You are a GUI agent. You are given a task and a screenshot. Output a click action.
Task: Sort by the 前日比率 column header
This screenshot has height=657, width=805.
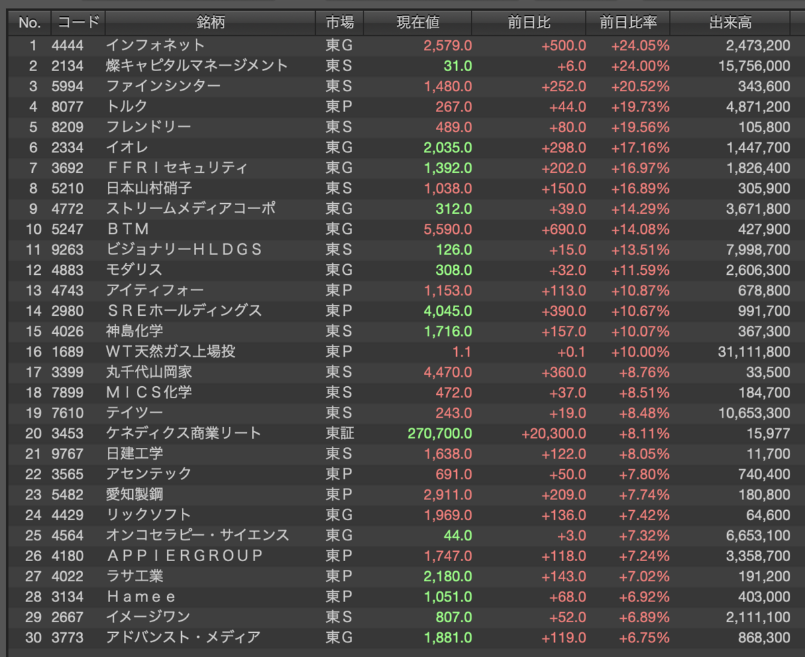[x=628, y=23]
